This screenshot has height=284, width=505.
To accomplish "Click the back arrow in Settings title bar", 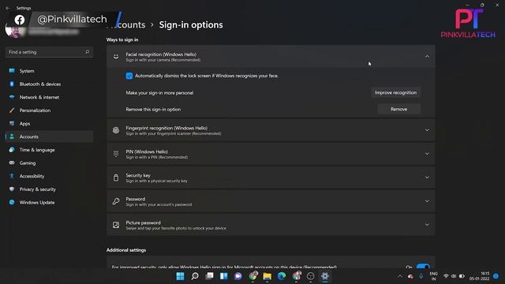I will tap(8, 8).
